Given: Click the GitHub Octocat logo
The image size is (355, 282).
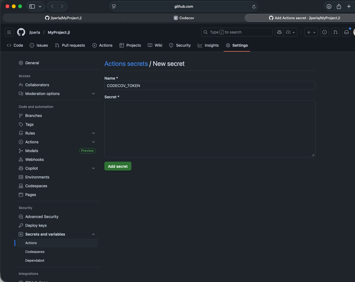Looking at the screenshot, I should tap(21, 32).
